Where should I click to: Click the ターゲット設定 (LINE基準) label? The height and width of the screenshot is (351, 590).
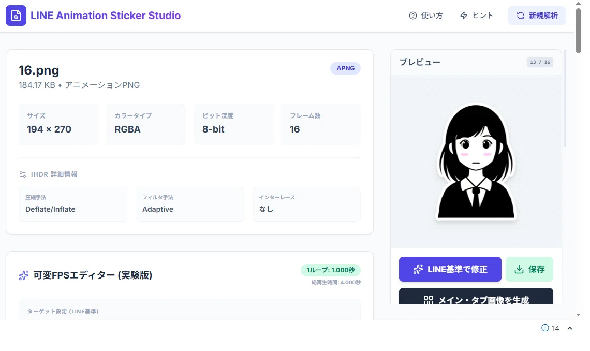63,311
